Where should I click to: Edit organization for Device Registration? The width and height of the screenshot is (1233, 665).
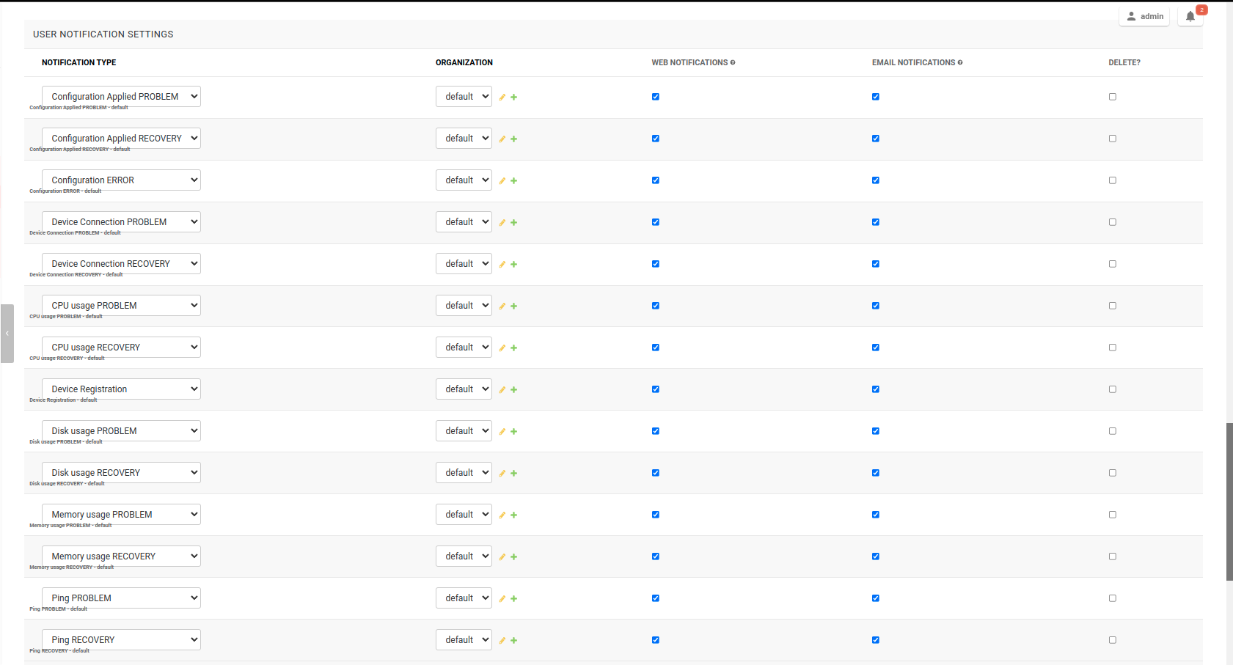(502, 389)
